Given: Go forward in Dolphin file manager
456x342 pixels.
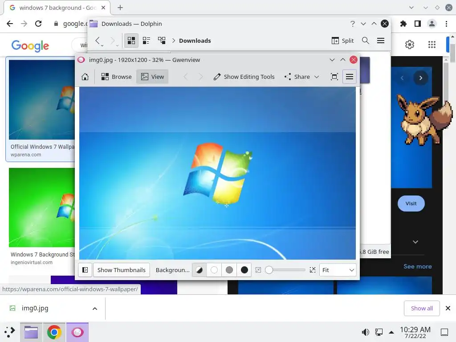Looking at the screenshot, I should [113, 41].
